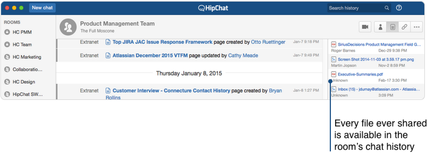The width and height of the screenshot is (427, 153).
Task: Click the Thursday January 8, 2015 date divider
Action: (x=189, y=73)
